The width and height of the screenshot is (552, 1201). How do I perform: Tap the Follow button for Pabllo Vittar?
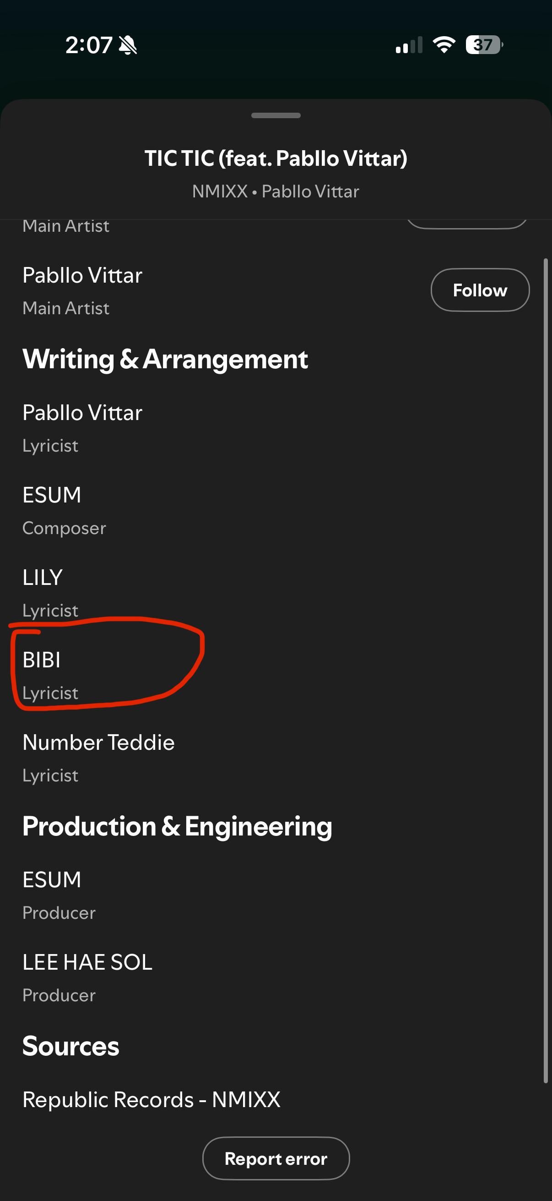(x=480, y=290)
